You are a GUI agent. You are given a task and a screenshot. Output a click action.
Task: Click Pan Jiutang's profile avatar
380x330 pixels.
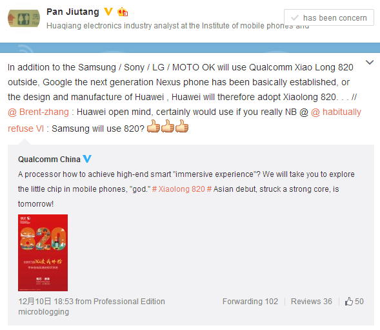(x=24, y=18)
